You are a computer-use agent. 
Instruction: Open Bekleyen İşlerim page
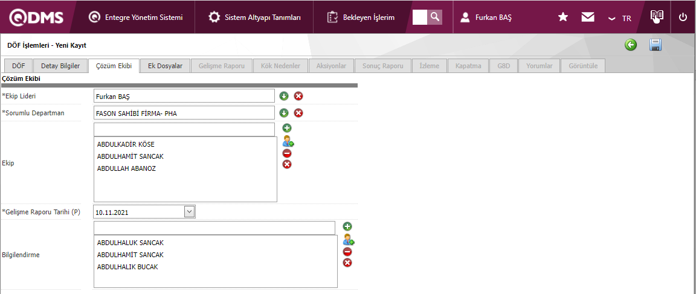pyautogui.click(x=361, y=18)
